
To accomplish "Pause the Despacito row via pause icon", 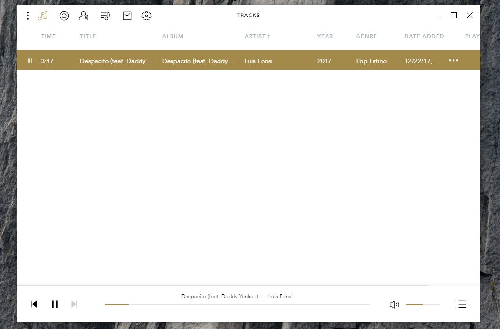I will (30, 61).
